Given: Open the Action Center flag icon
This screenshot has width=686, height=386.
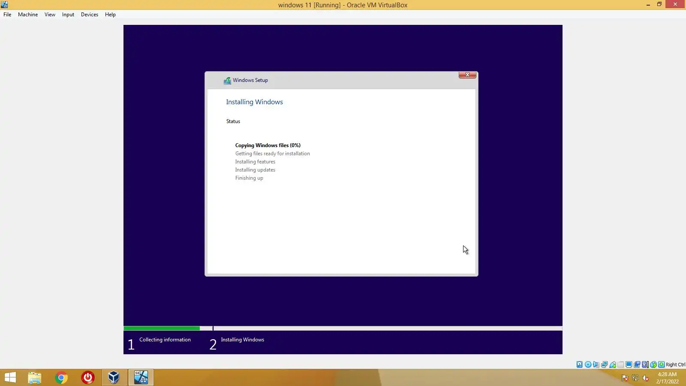Looking at the screenshot, I should (x=625, y=378).
